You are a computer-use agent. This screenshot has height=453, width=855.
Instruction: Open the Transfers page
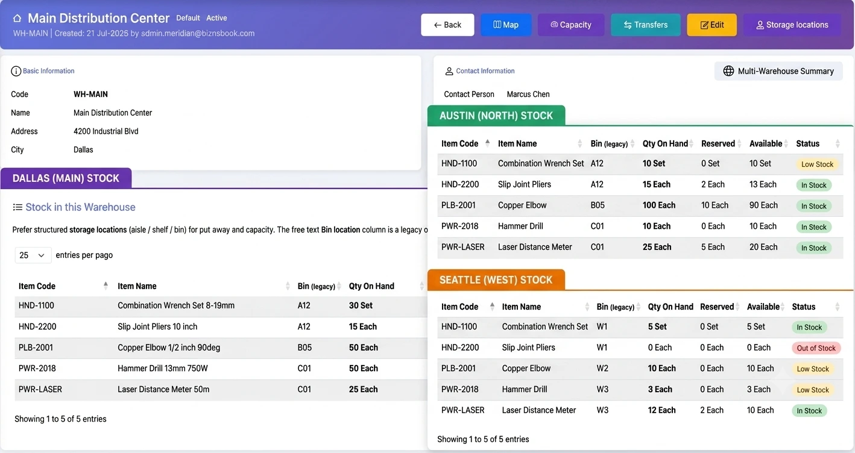(x=646, y=25)
